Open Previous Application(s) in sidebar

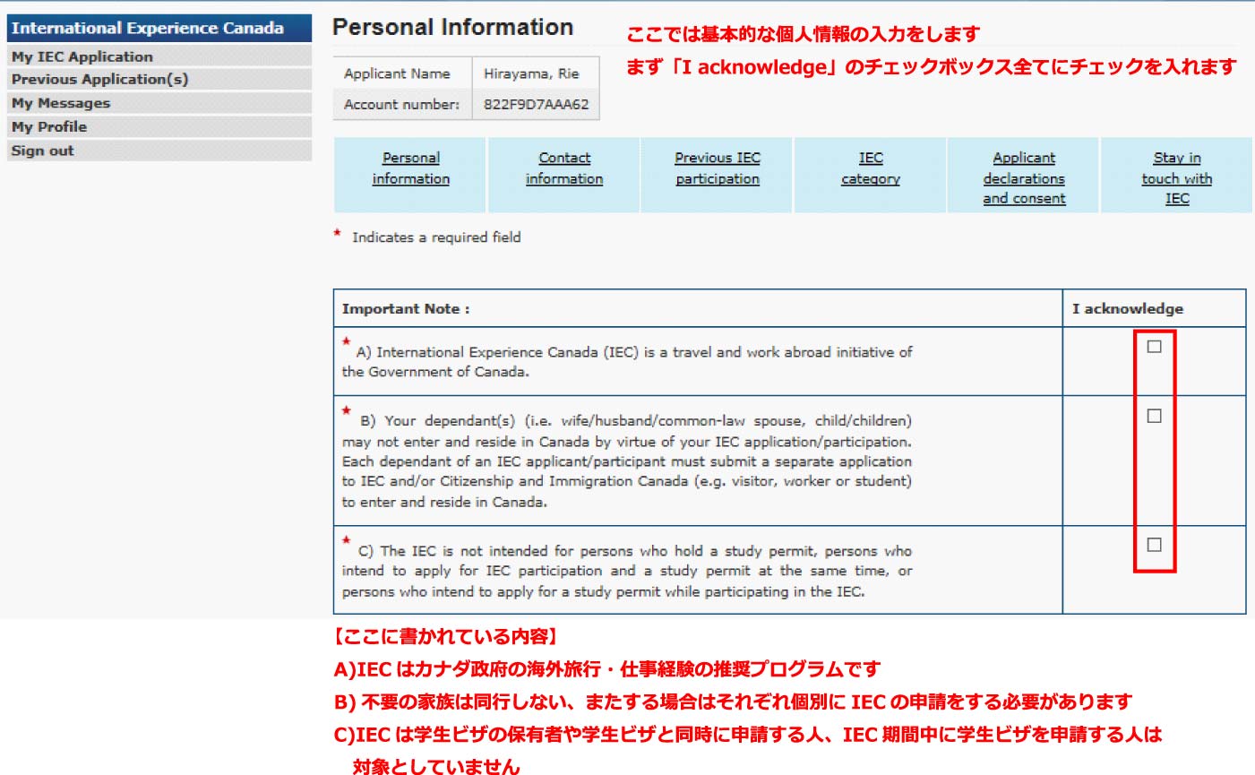coord(159,80)
